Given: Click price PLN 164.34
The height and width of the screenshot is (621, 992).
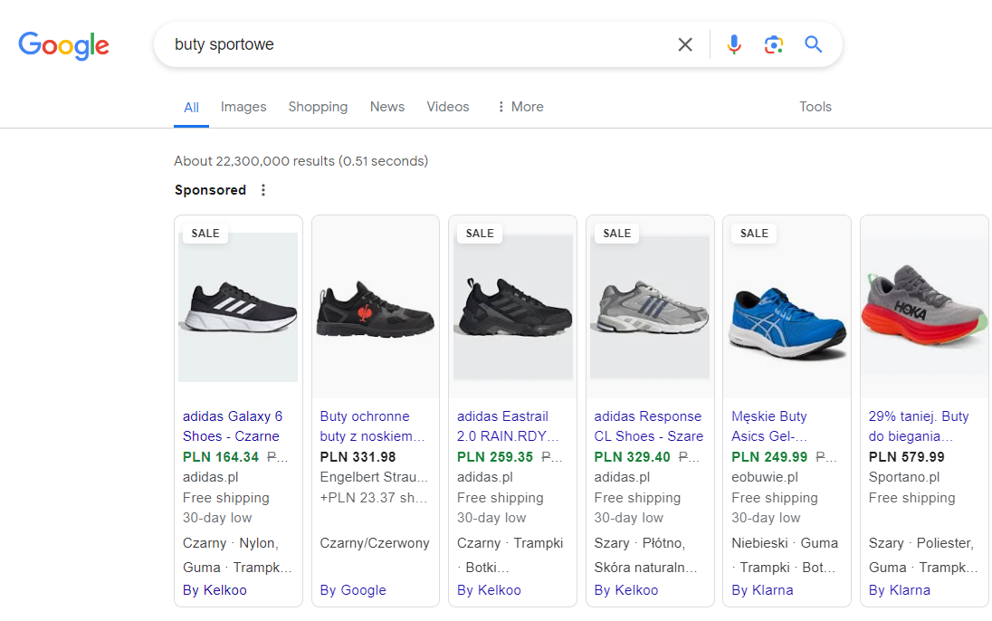Looking at the screenshot, I should pos(221,456).
